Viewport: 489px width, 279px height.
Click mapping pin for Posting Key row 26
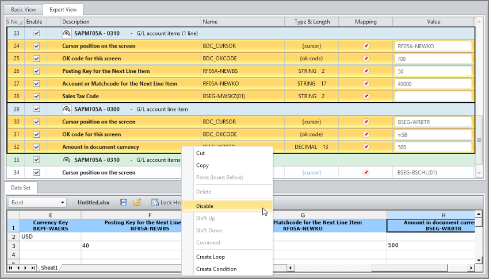(365, 71)
